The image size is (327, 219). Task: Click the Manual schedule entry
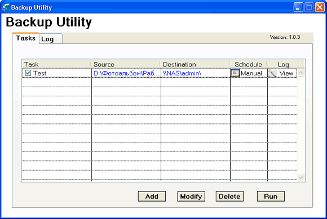click(x=251, y=73)
